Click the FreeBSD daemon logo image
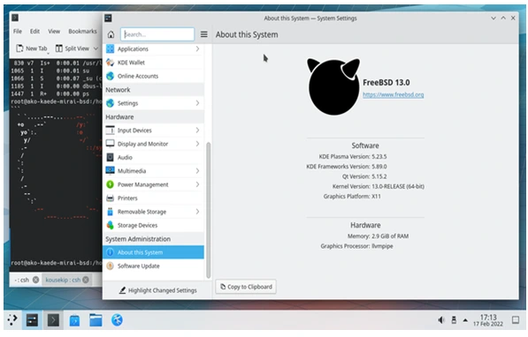528x337 pixels. point(333,86)
